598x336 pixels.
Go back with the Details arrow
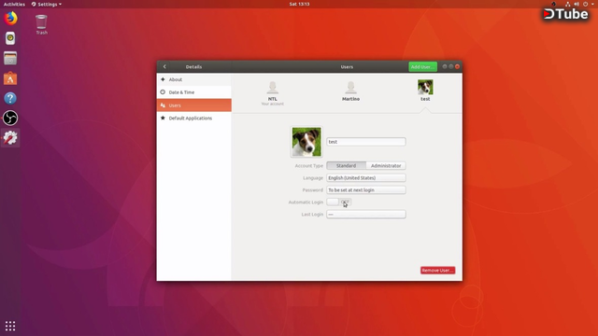164,66
